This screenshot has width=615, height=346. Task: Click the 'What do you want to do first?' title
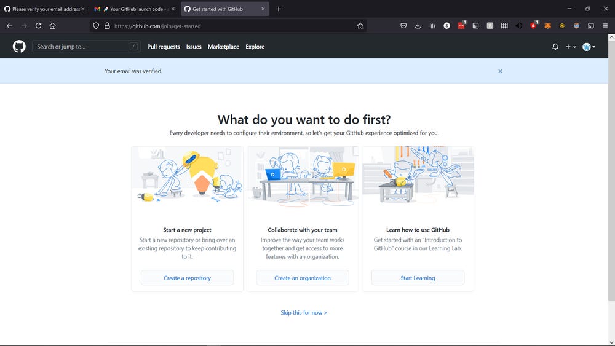304,119
